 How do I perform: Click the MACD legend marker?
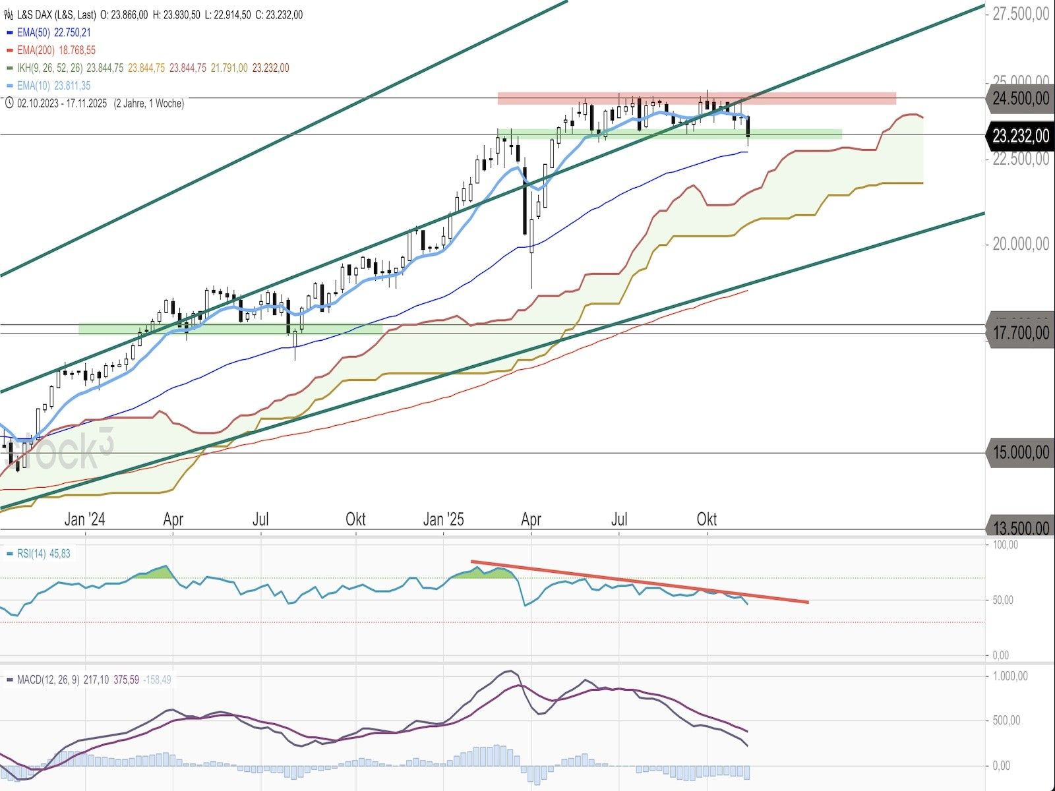[9, 680]
